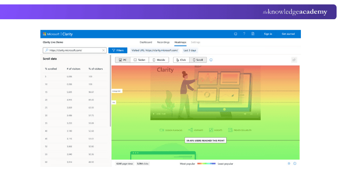Click the Most popular legend label
This screenshot has height=180, width=341.
pyautogui.click(x=187, y=164)
